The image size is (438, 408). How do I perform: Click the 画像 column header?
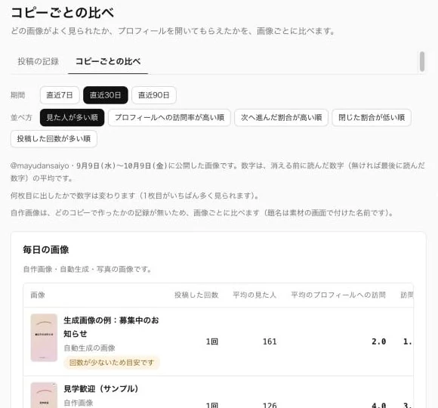tap(38, 295)
